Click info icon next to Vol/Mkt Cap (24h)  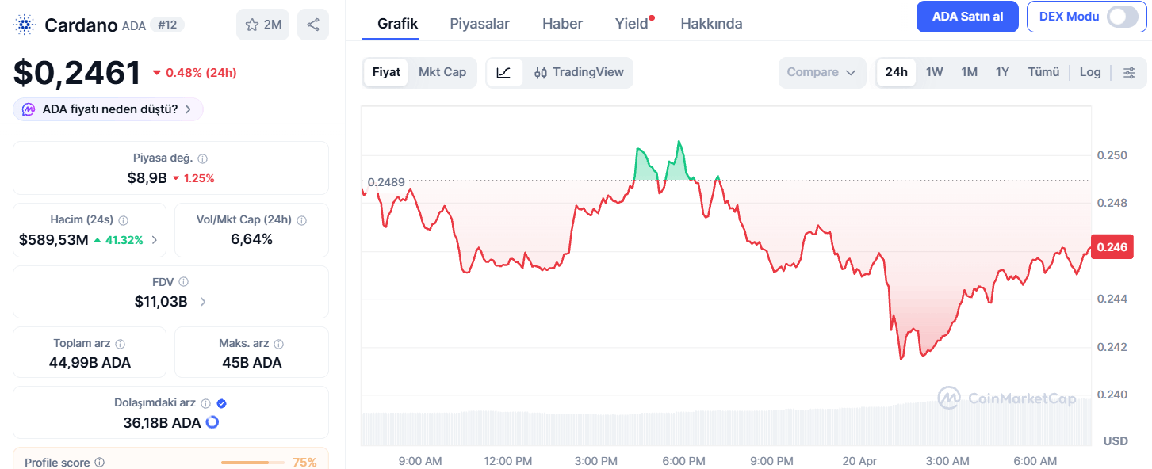click(301, 220)
